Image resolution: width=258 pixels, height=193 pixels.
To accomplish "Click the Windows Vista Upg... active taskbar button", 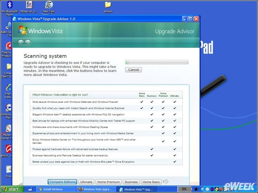I will click(137, 189).
